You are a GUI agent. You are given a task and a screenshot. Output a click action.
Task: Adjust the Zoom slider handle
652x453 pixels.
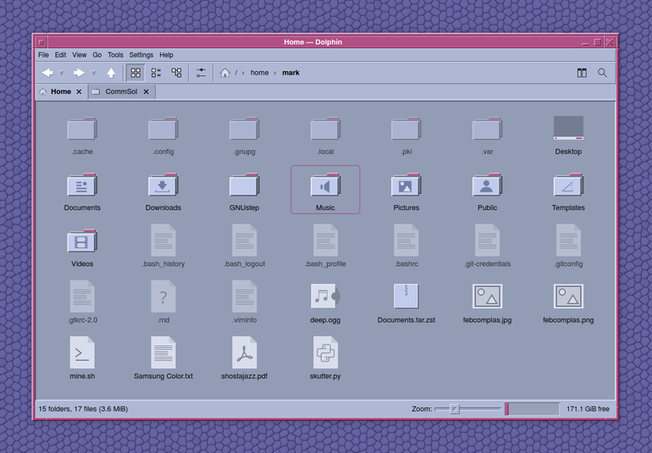[x=455, y=409]
